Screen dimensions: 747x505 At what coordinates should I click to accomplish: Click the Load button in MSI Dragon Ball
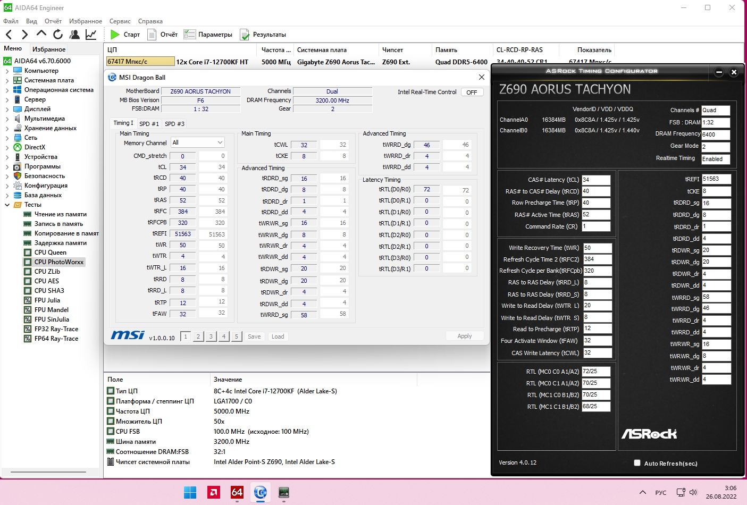click(x=278, y=336)
